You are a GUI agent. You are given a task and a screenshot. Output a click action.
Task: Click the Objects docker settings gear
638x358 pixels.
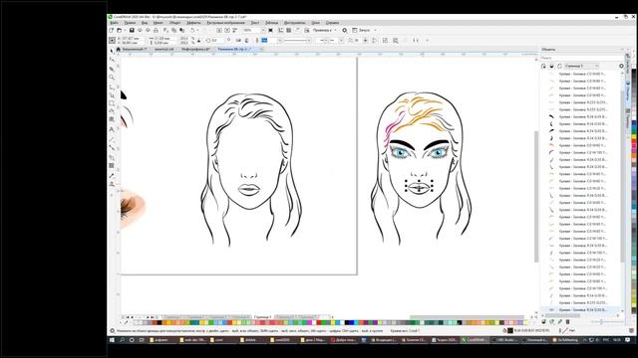[621, 66]
